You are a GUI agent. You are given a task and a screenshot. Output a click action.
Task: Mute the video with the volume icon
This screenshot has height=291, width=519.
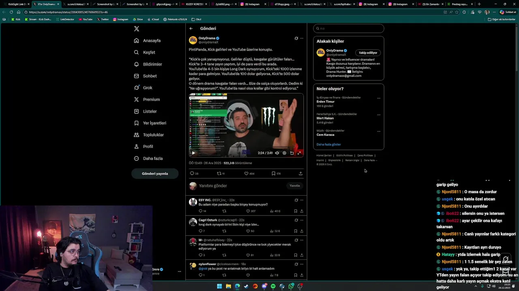277,153
